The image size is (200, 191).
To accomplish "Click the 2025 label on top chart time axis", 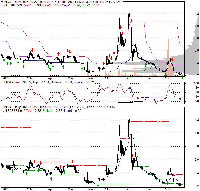I will 6,78.
